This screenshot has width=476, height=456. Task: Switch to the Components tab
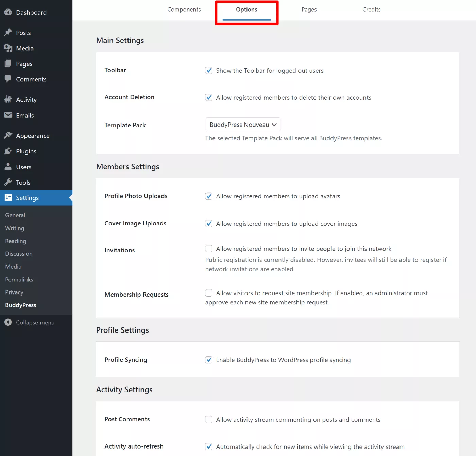tap(184, 9)
